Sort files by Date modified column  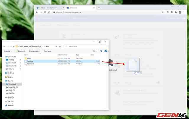coord(62,55)
